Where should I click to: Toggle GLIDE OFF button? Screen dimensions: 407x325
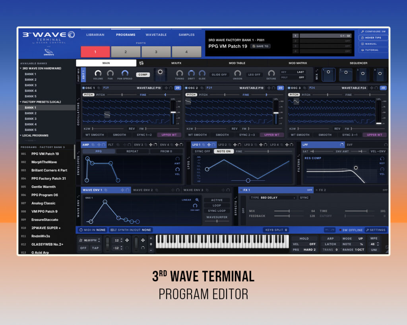219,75
